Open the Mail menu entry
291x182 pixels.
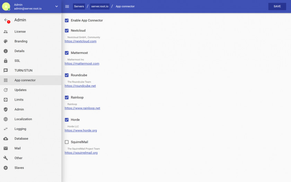(30, 148)
